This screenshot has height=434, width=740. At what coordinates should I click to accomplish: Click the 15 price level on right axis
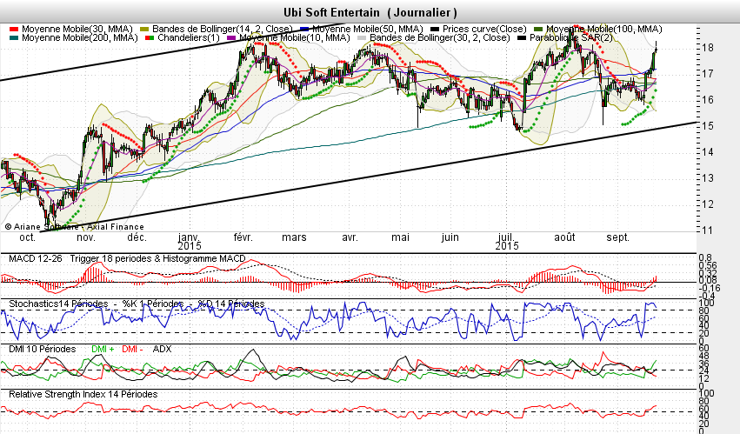708,126
